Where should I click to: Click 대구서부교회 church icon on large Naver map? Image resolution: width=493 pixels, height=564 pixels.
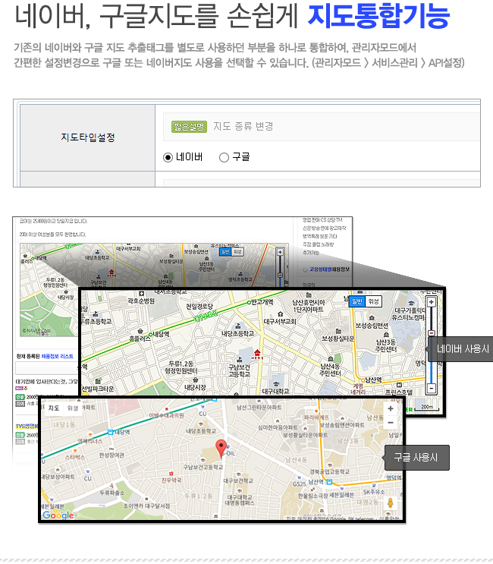point(281,314)
